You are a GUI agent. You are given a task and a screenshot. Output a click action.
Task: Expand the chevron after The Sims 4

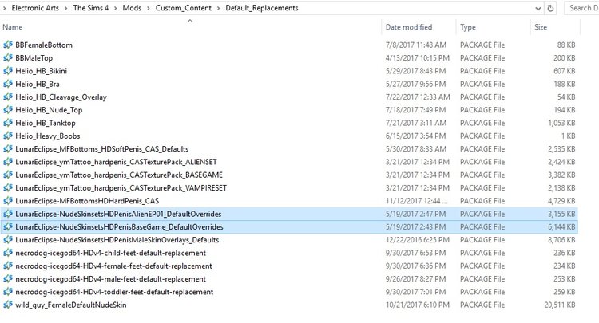[x=115, y=8]
